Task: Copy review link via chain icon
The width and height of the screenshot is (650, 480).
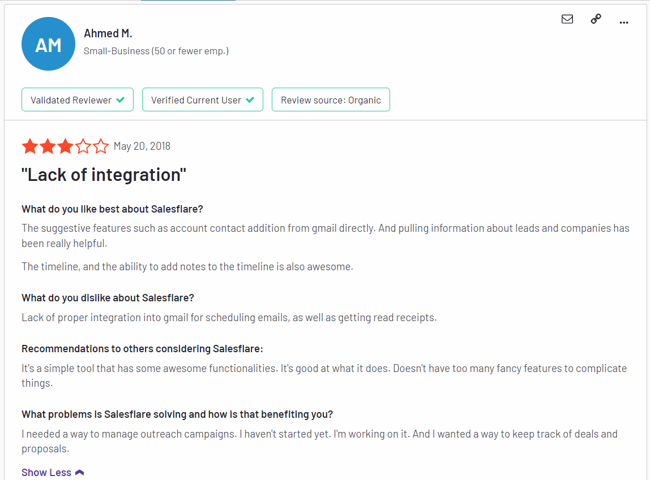Action: [x=596, y=19]
